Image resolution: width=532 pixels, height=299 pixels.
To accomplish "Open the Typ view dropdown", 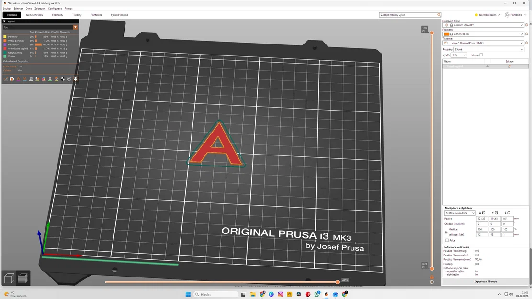I will [40, 27].
